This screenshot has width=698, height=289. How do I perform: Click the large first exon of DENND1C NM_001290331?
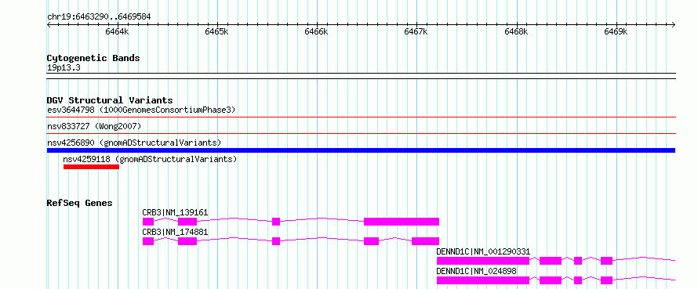(x=483, y=261)
